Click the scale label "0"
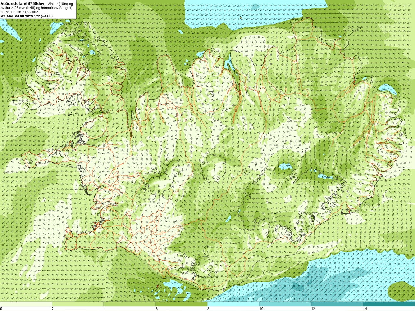Screen dimensions: 415x311 tap(1, 309)
